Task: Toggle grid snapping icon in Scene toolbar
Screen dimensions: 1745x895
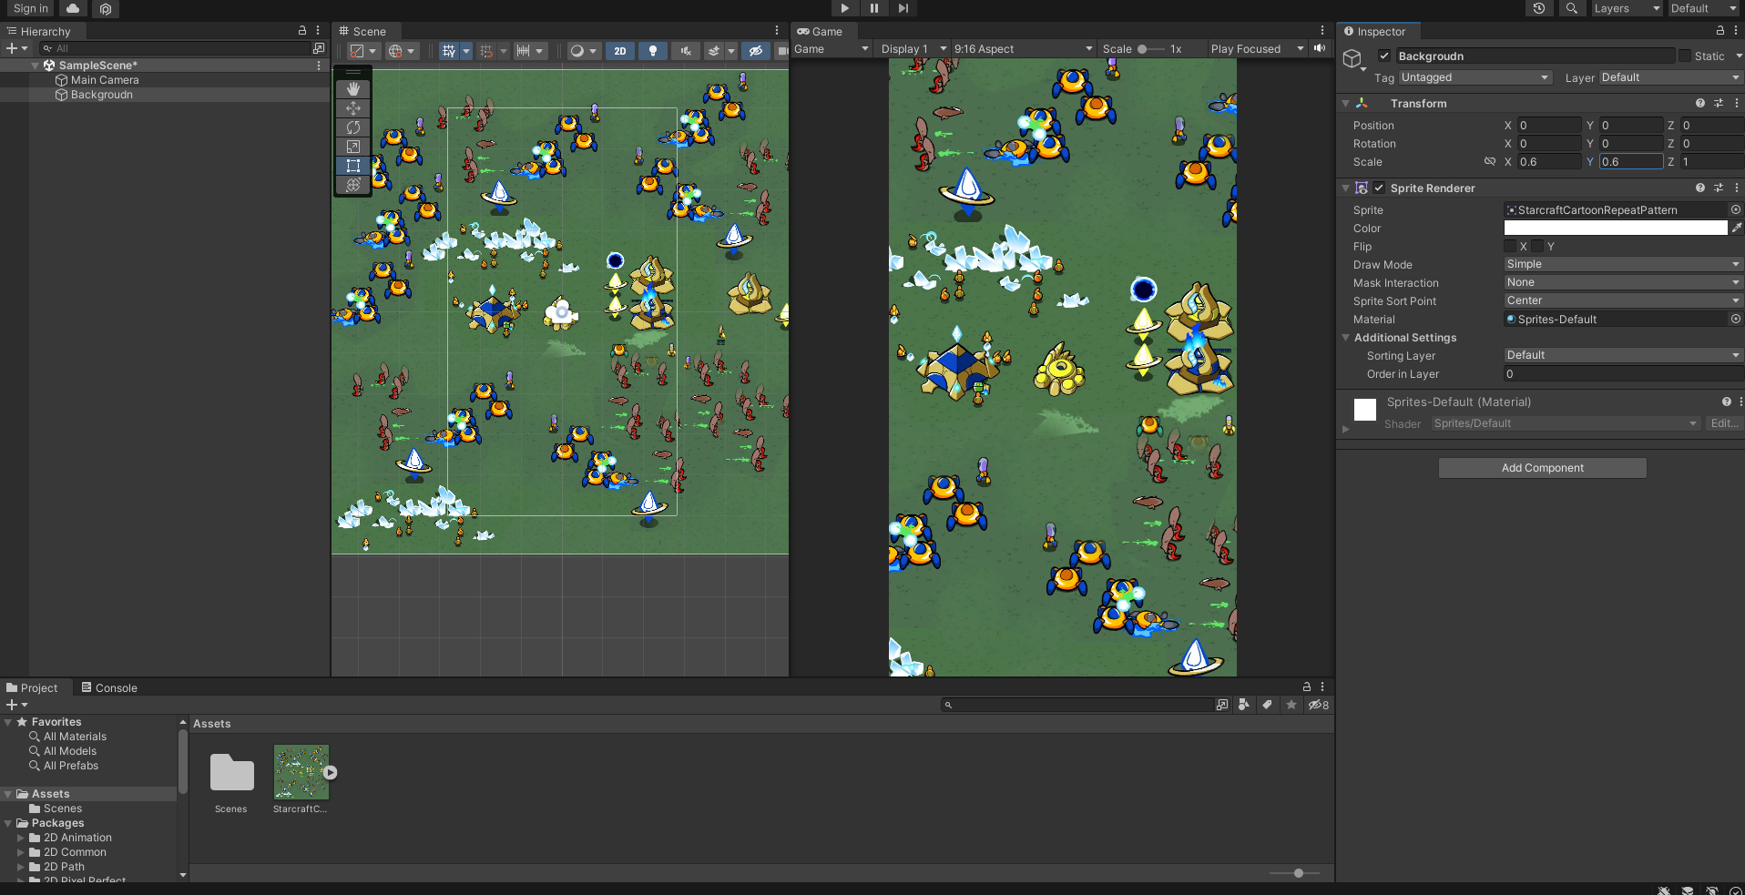Action: [486, 51]
